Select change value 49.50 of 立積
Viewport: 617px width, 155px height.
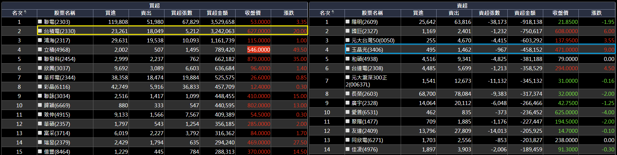(x=300, y=50)
